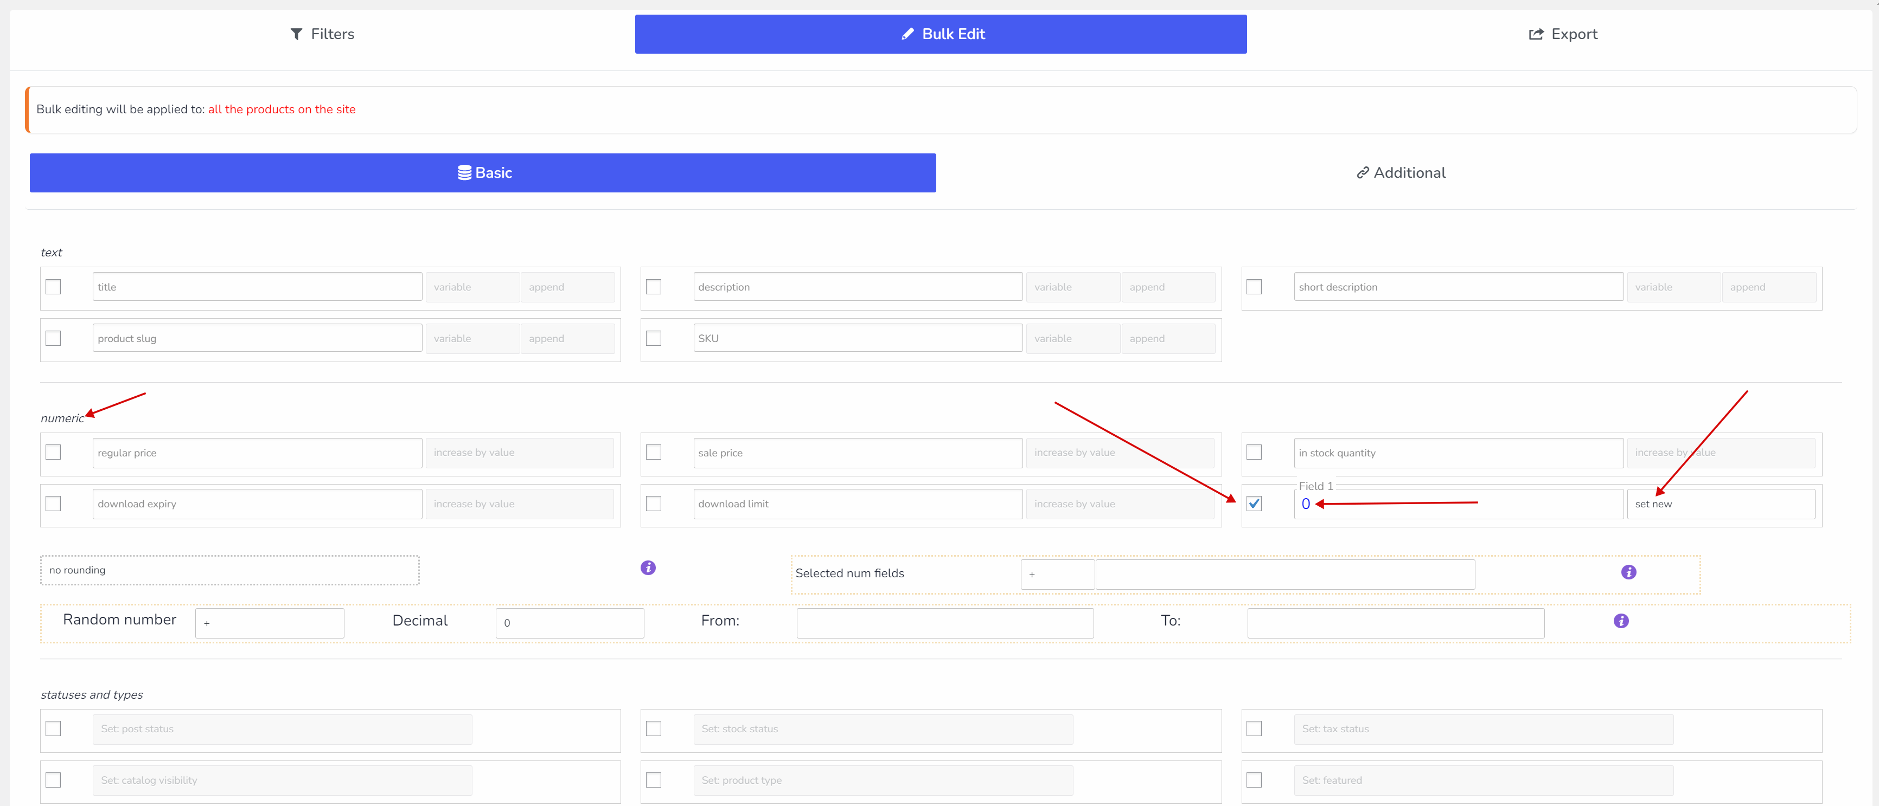Switch to the Bulk Edit tab
This screenshot has height=806, width=1879.
(x=940, y=34)
